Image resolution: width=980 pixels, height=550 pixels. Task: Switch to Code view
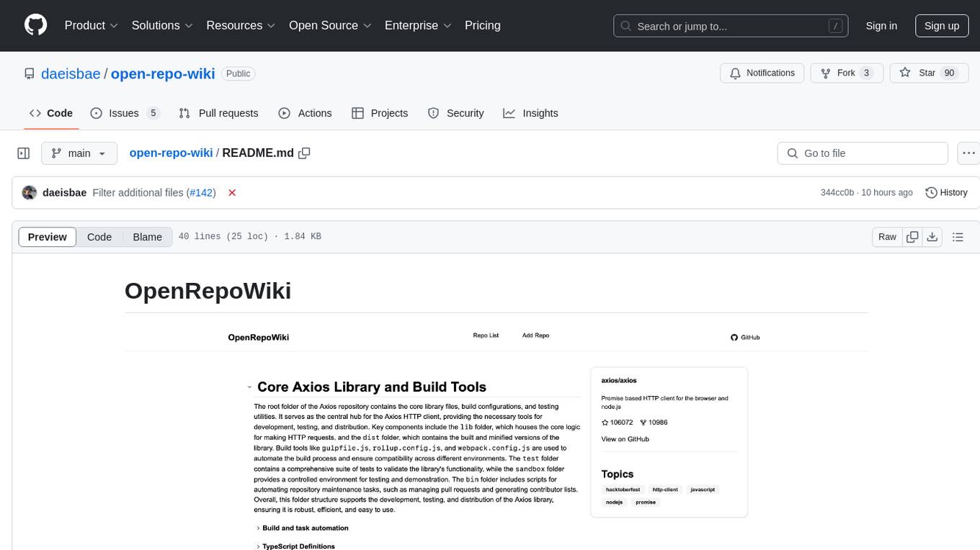click(99, 237)
